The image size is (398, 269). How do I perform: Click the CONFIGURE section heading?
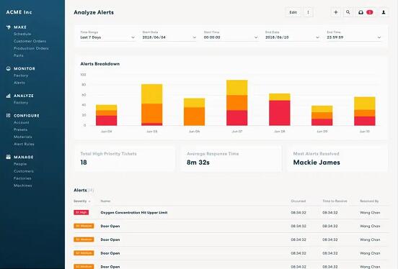pyautogui.click(x=27, y=116)
